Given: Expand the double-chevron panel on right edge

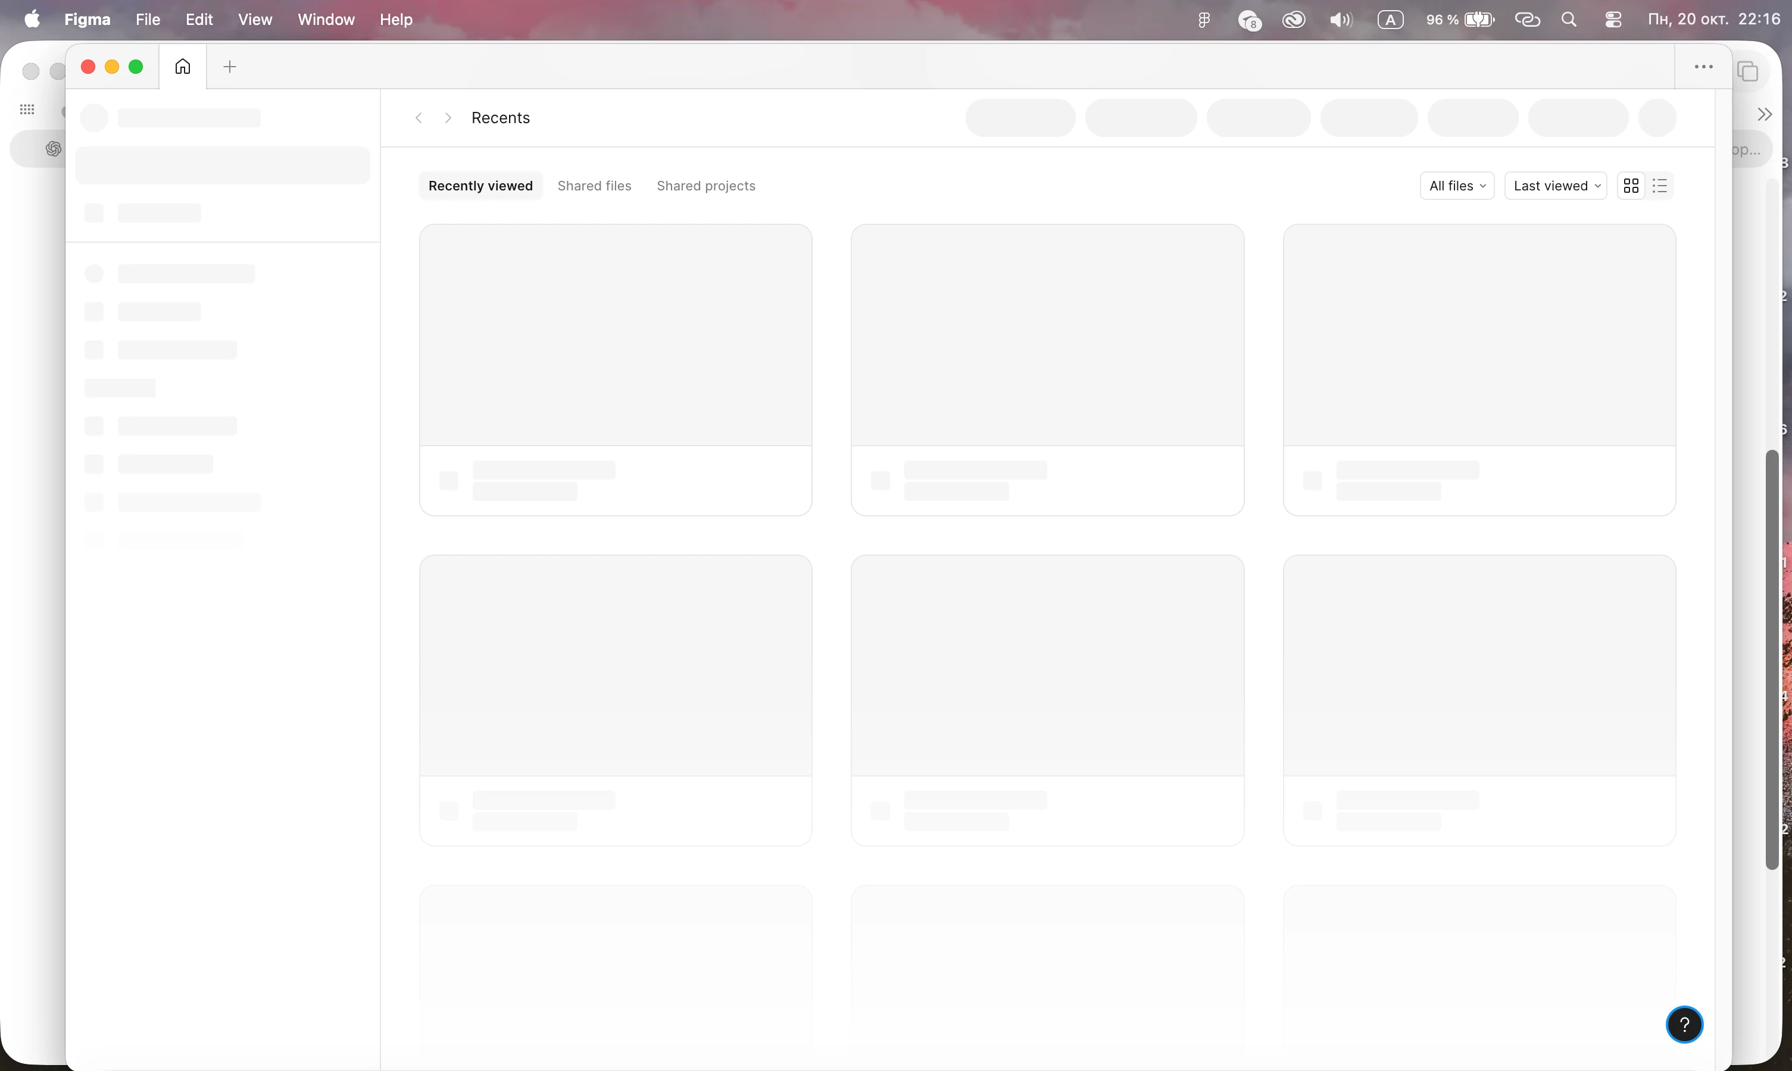Looking at the screenshot, I should click(1765, 114).
